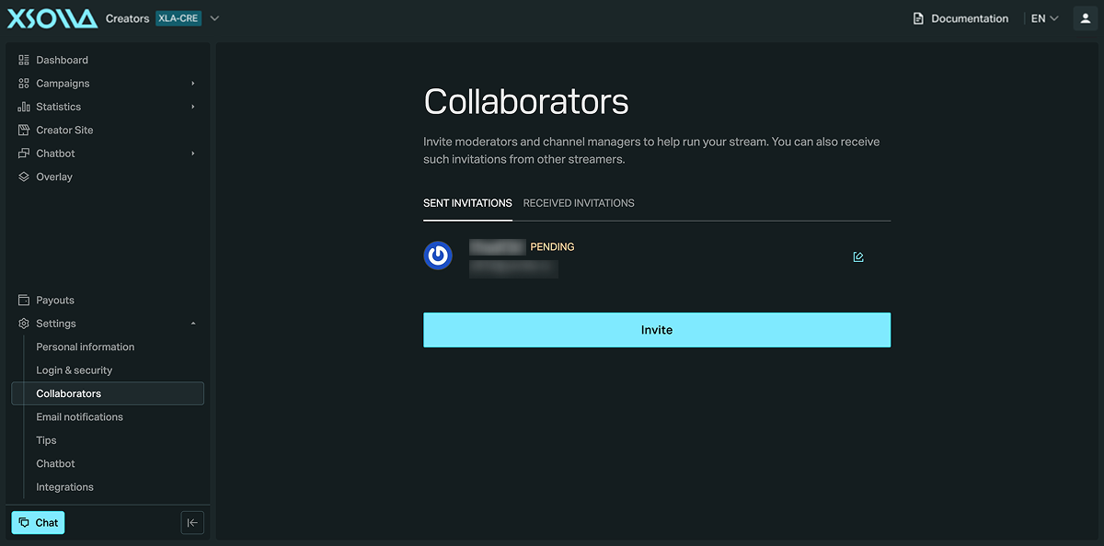Image resolution: width=1104 pixels, height=546 pixels.
Task: Collapse the Settings section arrow
Action: (x=193, y=324)
